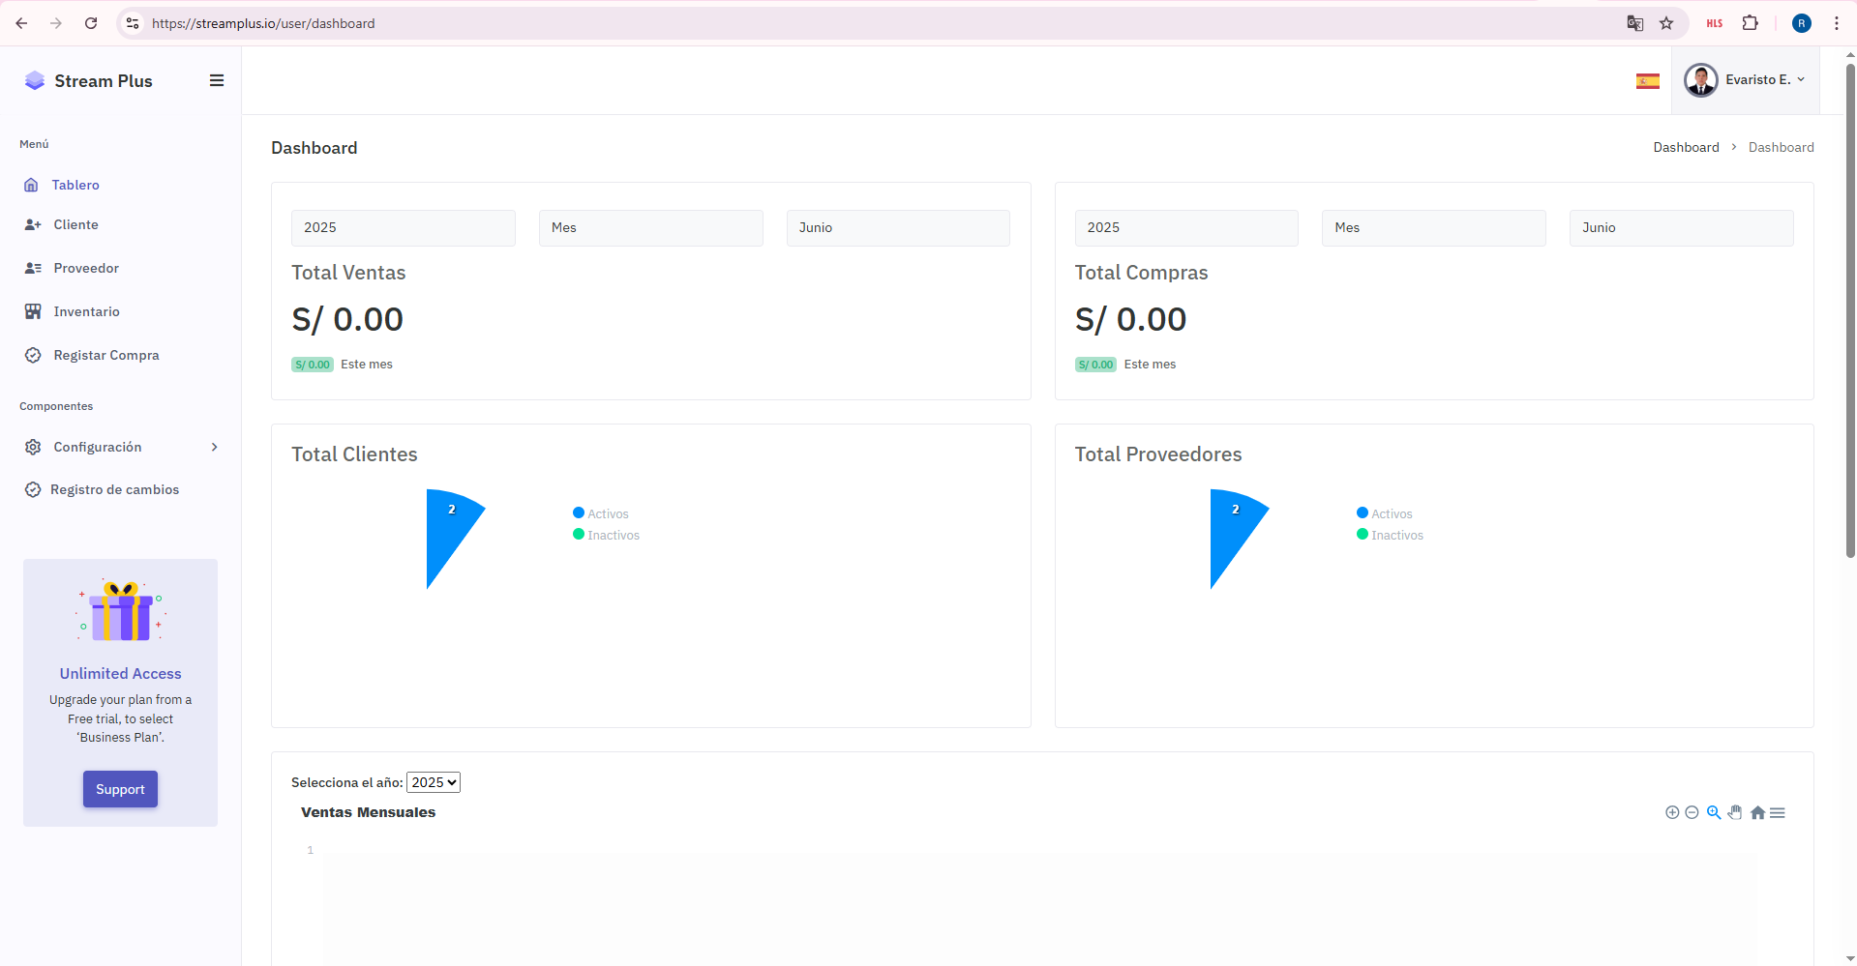Viewport: 1857px width, 966px height.
Task: Open chart export menu icon
Action: coord(1778,812)
